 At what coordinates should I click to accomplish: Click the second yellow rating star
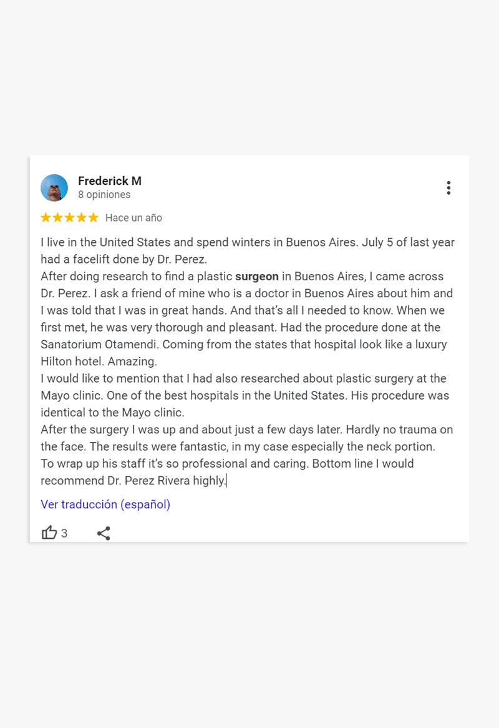tap(58, 218)
